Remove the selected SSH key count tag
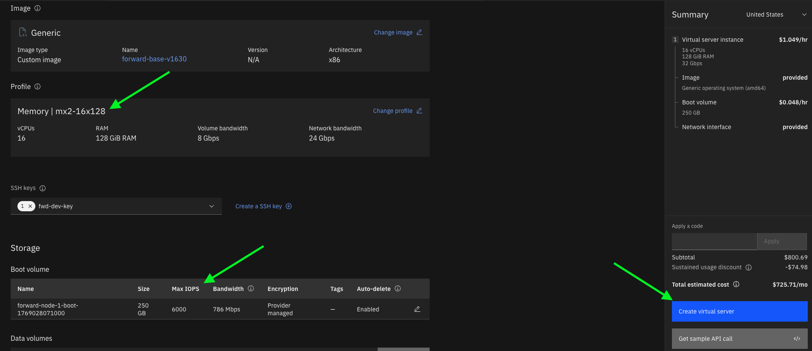 (30, 206)
